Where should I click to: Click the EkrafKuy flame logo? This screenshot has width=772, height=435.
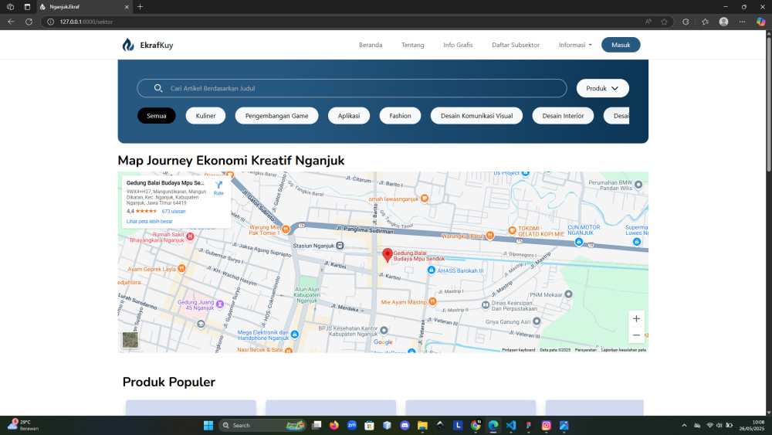coord(128,45)
